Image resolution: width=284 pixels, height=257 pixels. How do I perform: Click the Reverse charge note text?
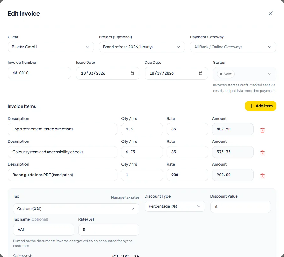(73, 243)
